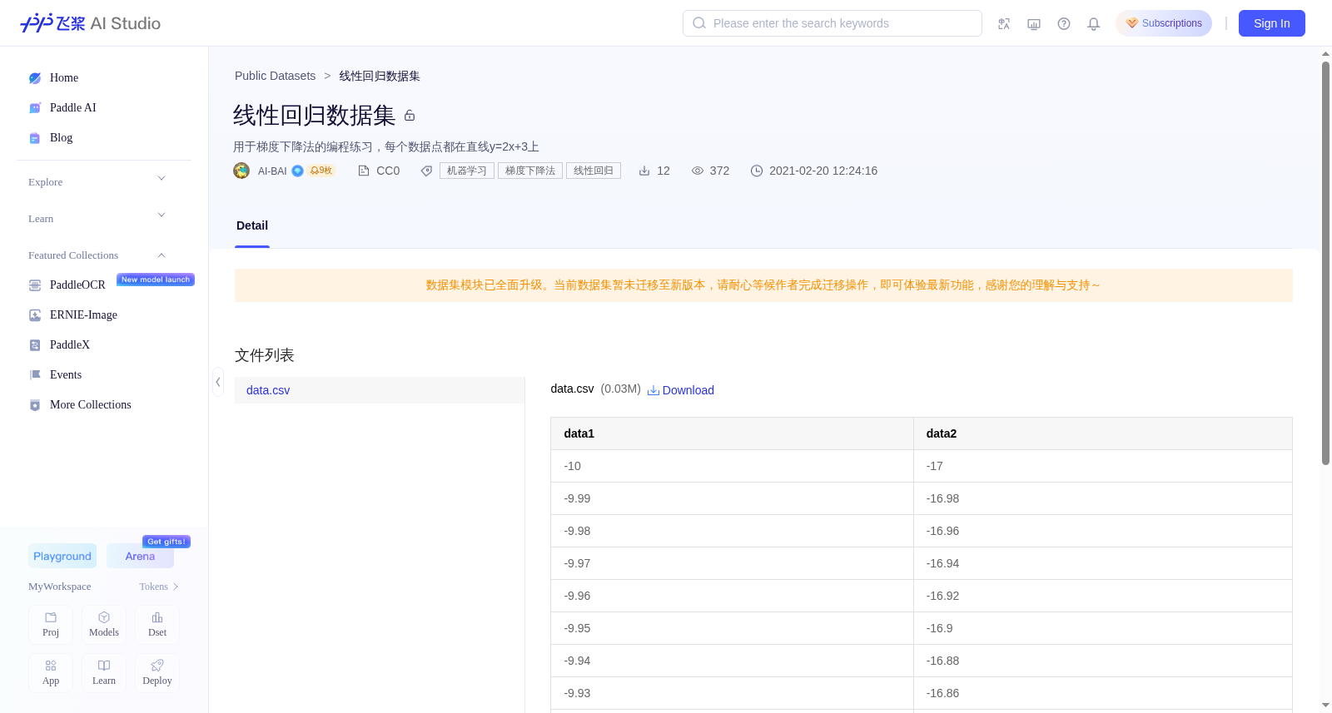Viewport: 1332px width, 713px height.
Task: Click the data2 column header
Action: point(1103,433)
